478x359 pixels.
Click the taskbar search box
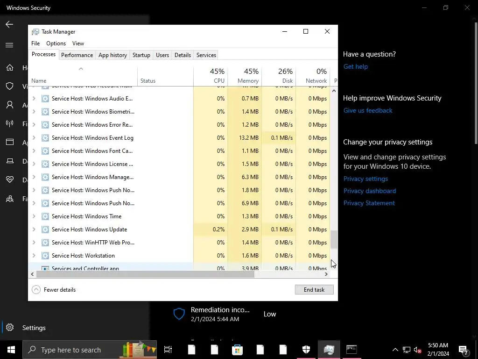(90, 350)
